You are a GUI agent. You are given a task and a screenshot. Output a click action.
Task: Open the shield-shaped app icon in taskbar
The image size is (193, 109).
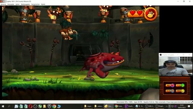49,106
